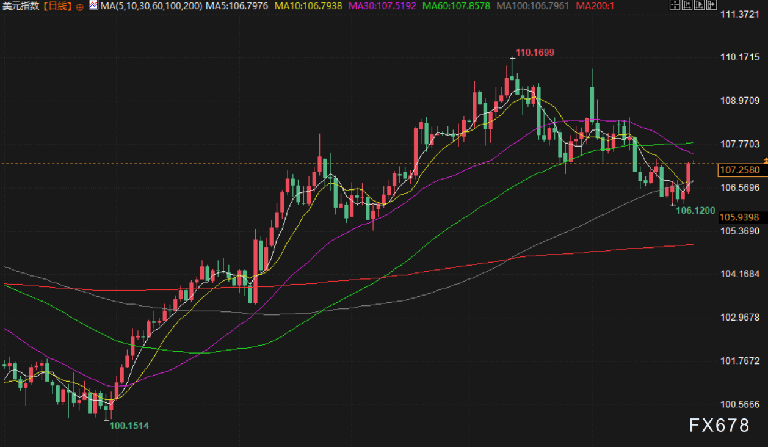Click the 110.1715 axis value
This screenshot has width=768, height=447.
(740, 57)
